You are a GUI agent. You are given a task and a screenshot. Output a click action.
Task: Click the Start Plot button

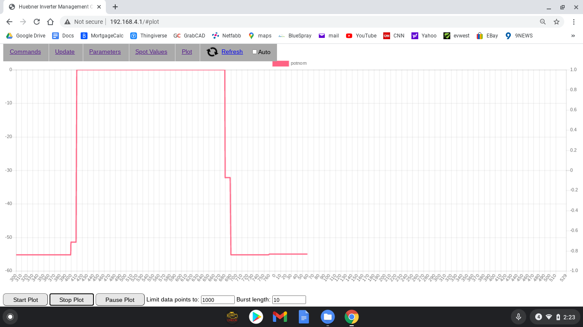(x=26, y=300)
